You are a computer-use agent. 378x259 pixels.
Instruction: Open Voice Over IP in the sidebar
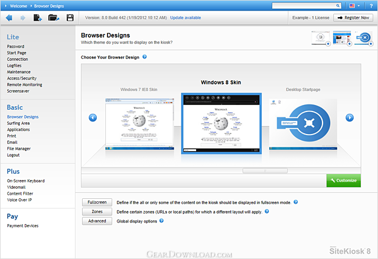pos(19,200)
